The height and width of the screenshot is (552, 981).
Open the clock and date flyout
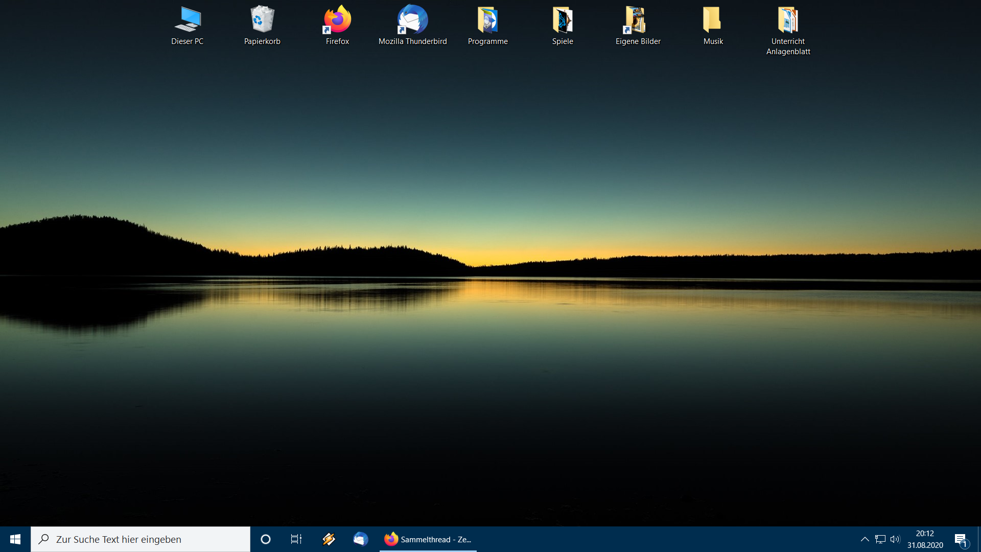(925, 539)
